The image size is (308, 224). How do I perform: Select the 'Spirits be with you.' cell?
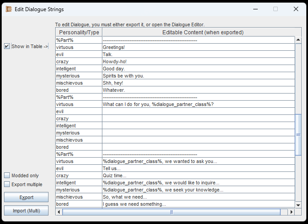pos(198,76)
